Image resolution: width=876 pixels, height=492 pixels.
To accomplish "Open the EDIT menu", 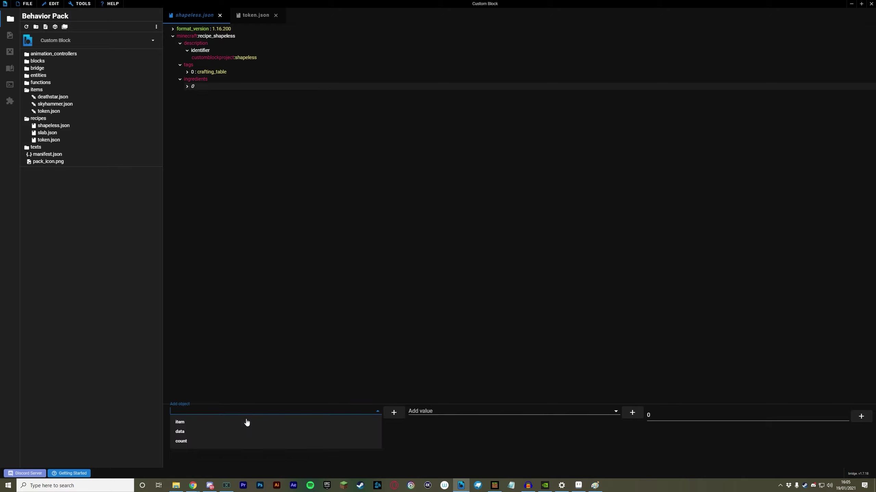I will 51,4.
